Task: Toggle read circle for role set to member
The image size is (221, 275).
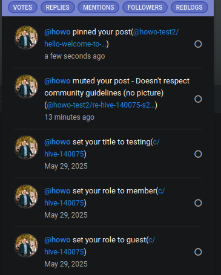Action: 198,203
